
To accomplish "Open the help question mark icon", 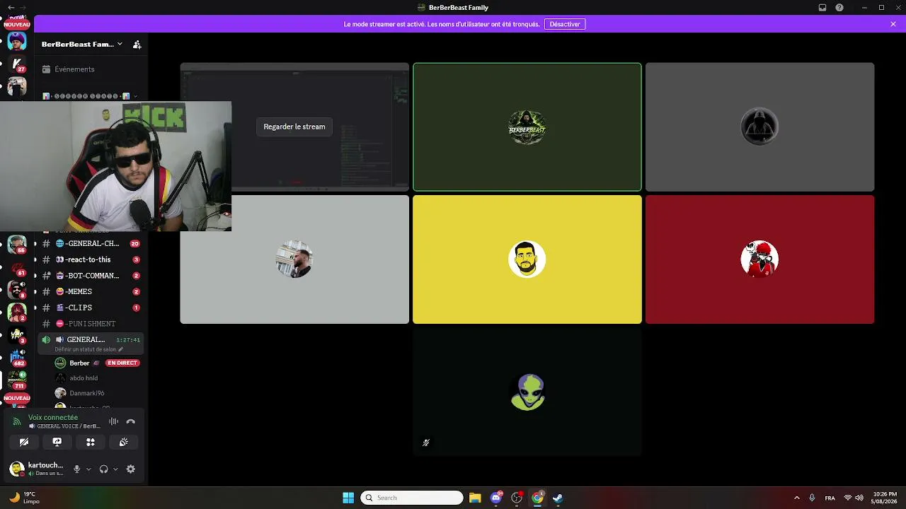I will (839, 8).
